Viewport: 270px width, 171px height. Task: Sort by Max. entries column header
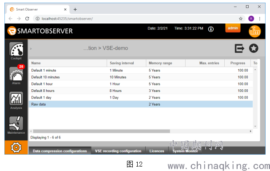point(205,63)
